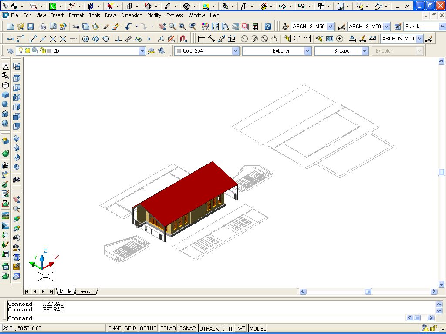446x334 pixels.
Task: Open the File menu
Action: (14, 15)
